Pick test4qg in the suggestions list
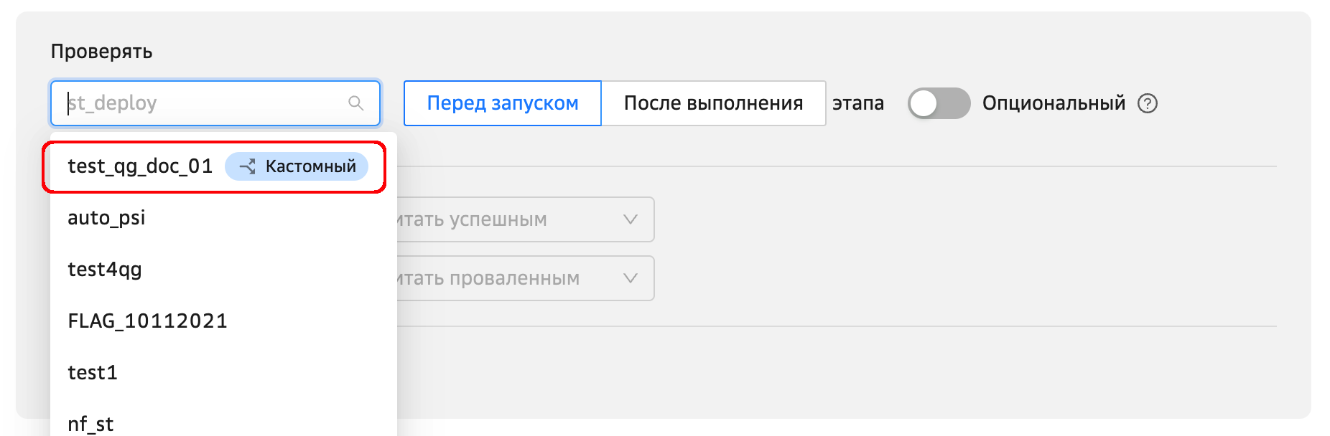The width and height of the screenshot is (1330, 436). (105, 270)
